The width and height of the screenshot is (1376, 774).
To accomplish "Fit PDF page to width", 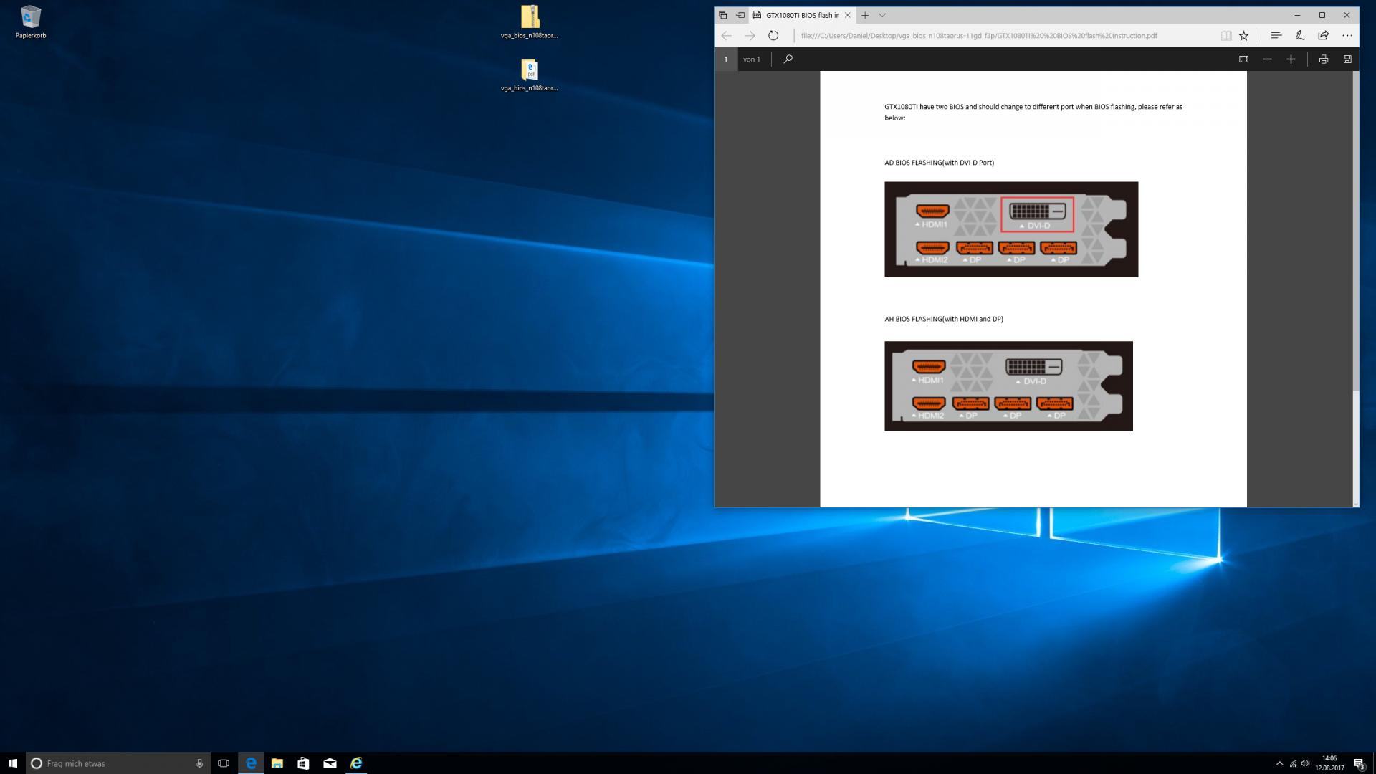I will 1243,59.
